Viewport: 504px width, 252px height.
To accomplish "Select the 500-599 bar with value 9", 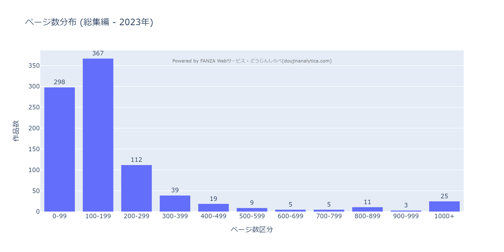I will coord(252,210).
